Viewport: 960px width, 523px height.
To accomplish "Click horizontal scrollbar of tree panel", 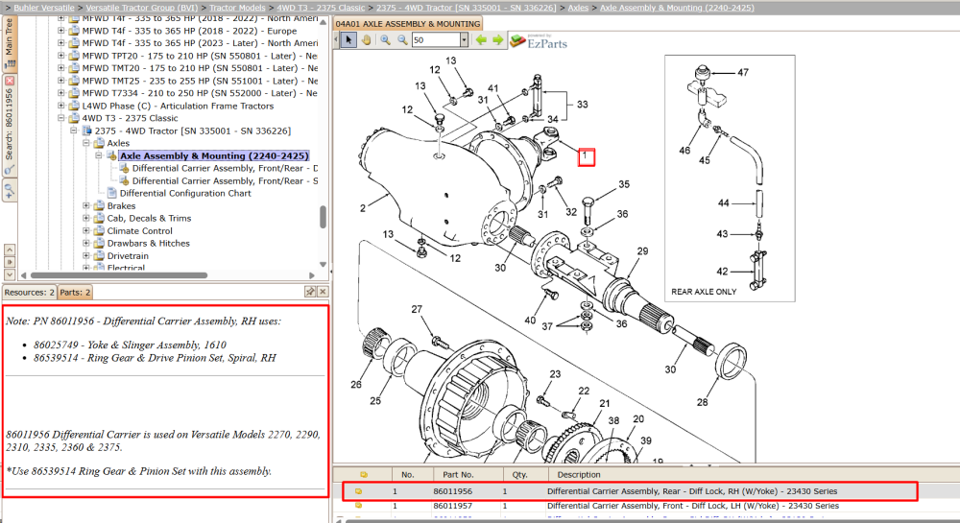I will pos(119,275).
